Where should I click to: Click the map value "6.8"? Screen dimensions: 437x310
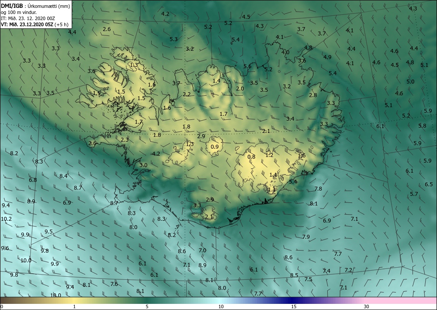pos(33,180)
